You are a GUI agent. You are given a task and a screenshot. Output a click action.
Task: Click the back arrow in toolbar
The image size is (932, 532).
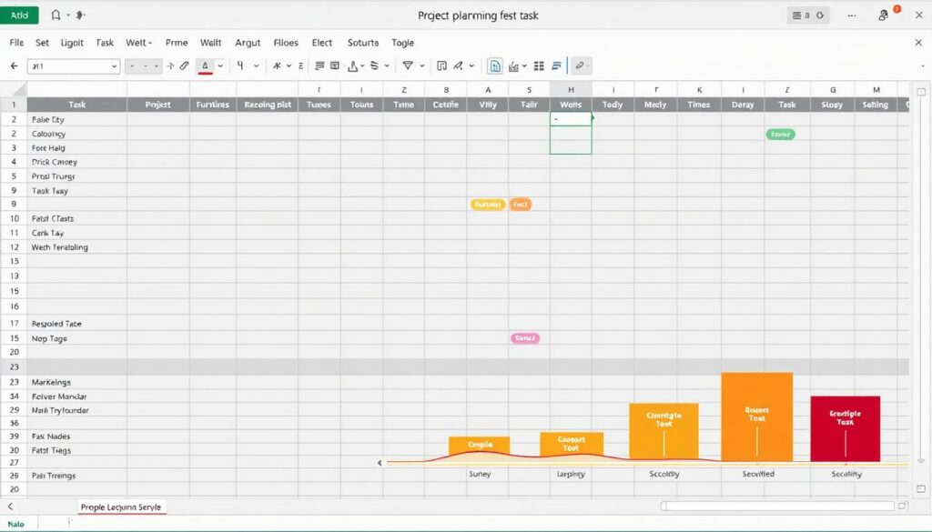click(15, 65)
